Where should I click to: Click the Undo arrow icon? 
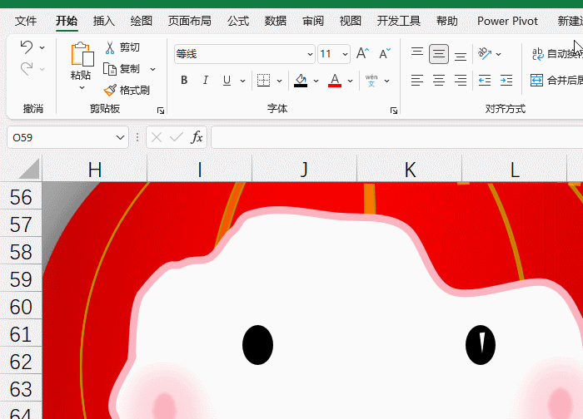(27, 47)
